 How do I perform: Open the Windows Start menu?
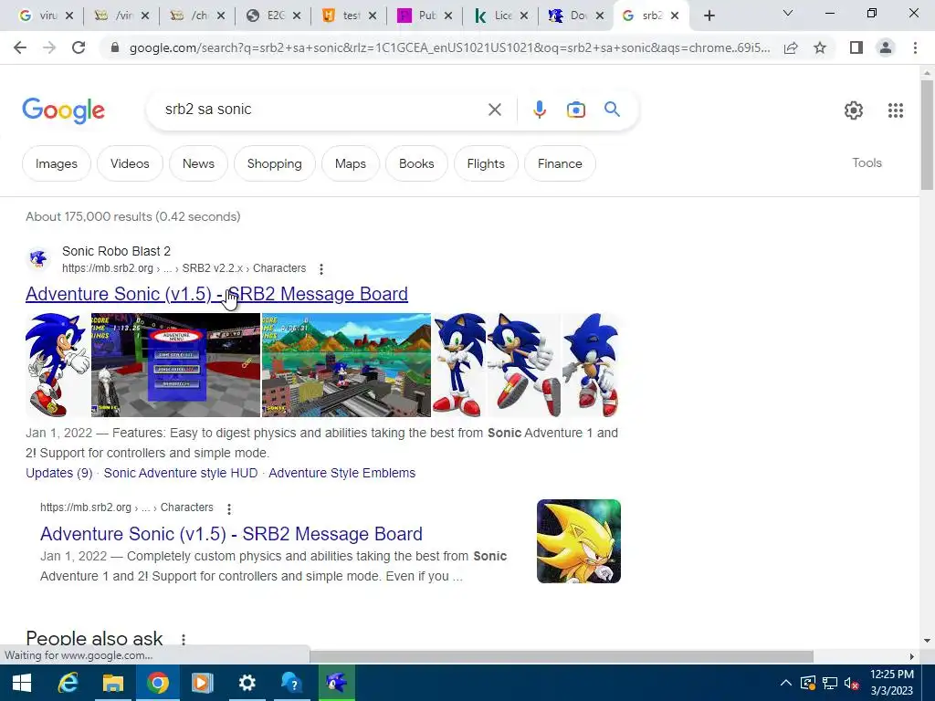click(22, 683)
